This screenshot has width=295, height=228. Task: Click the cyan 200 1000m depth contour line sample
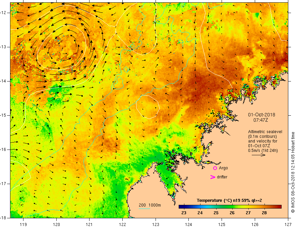coord(144,209)
